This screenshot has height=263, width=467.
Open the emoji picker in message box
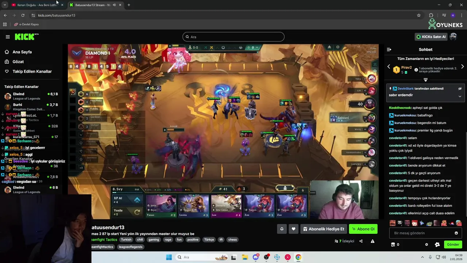(x=456, y=233)
